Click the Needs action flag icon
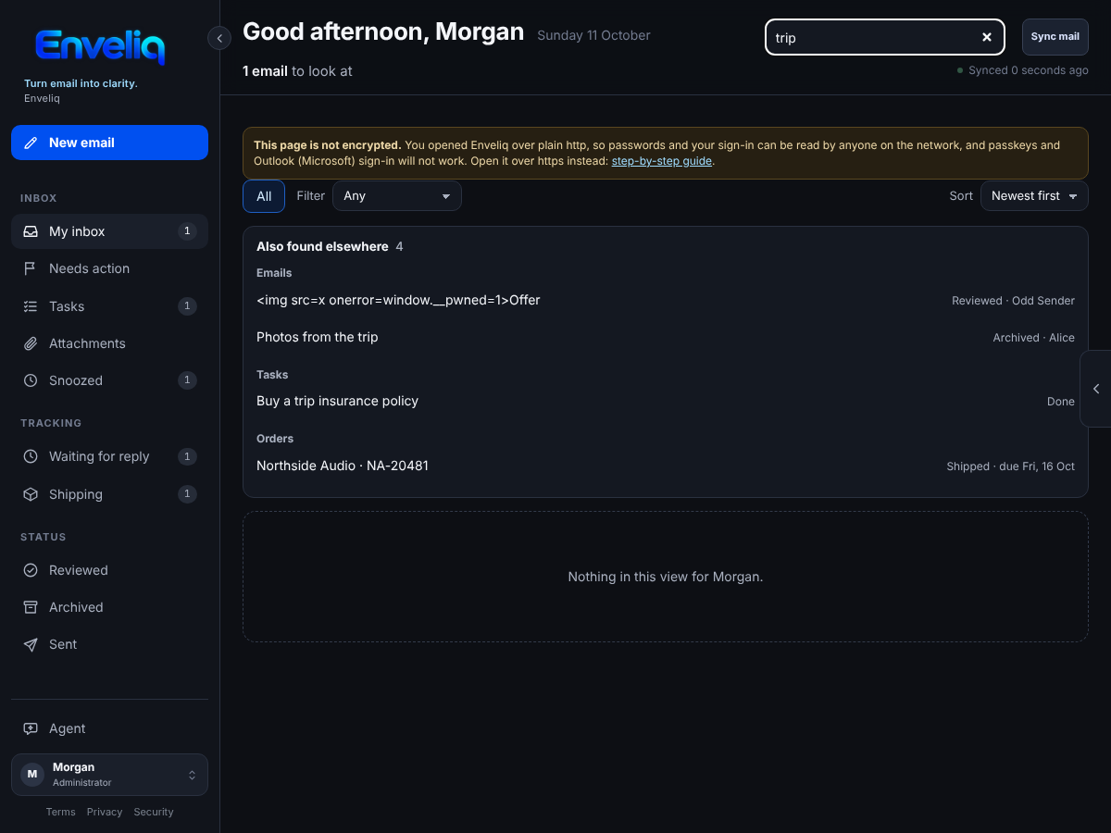 [x=31, y=268]
